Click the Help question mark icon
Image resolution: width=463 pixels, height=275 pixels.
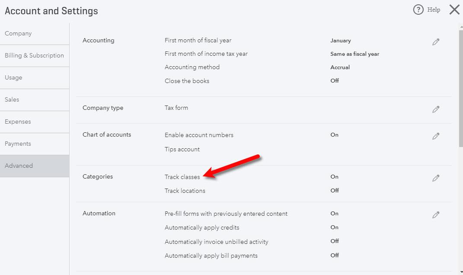(418, 10)
